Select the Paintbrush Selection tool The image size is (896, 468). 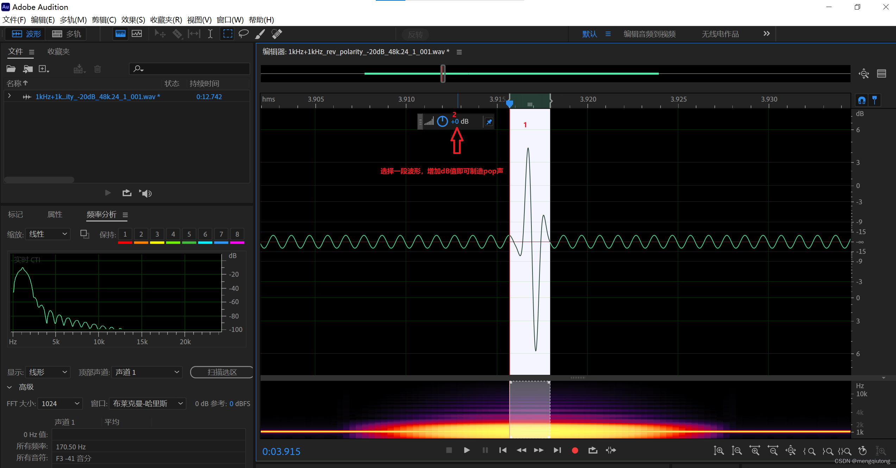tap(260, 34)
